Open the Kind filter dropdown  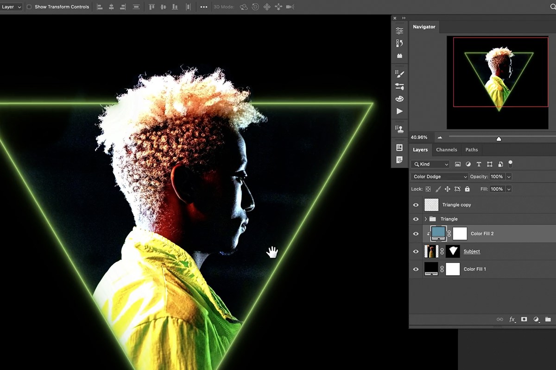(430, 164)
